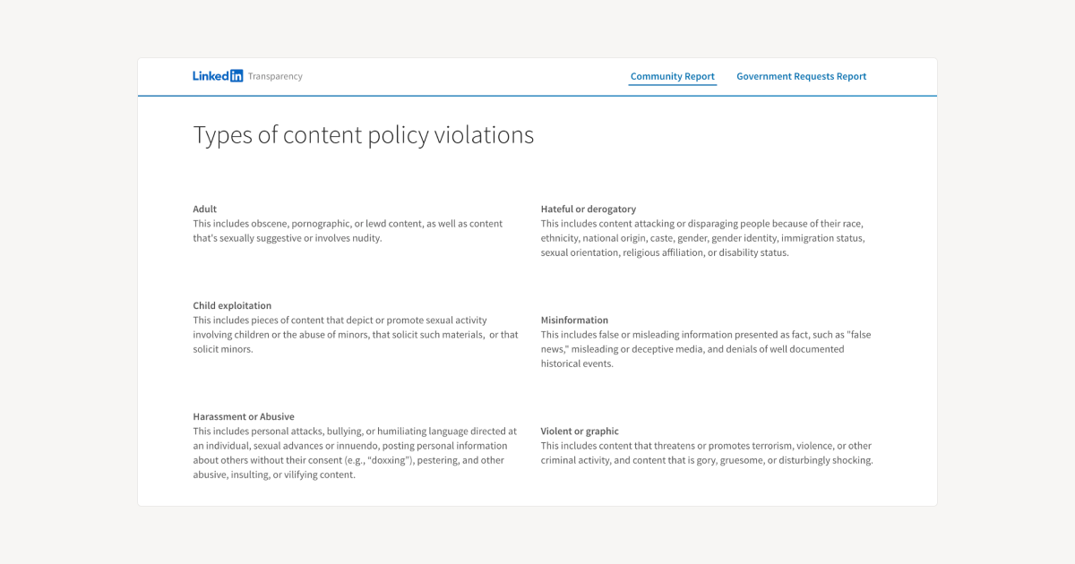Click the underline beneath Community Report
The height and width of the screenshot is (564, 1075).
tap(672, 85)
